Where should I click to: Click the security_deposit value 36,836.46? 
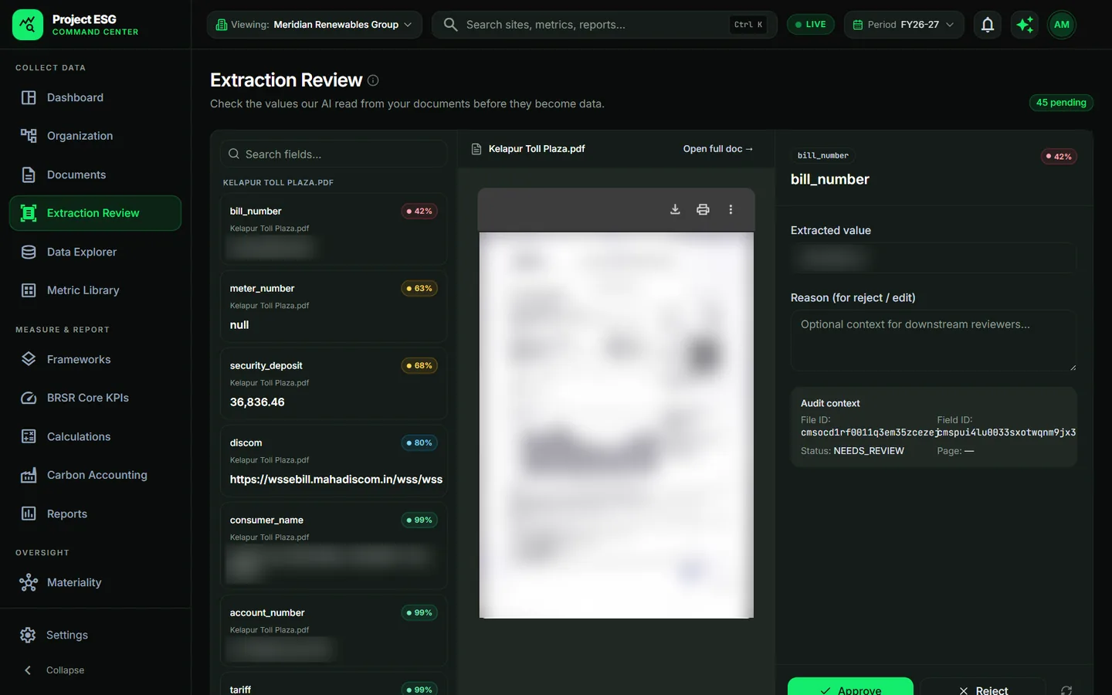257,402
